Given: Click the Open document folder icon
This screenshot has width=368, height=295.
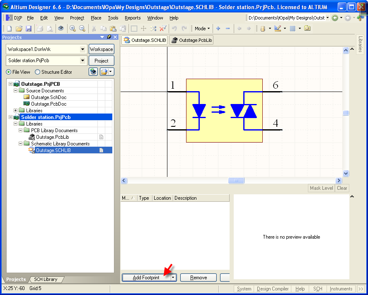Looking at the screenshot, I should [x=19, y=29].
